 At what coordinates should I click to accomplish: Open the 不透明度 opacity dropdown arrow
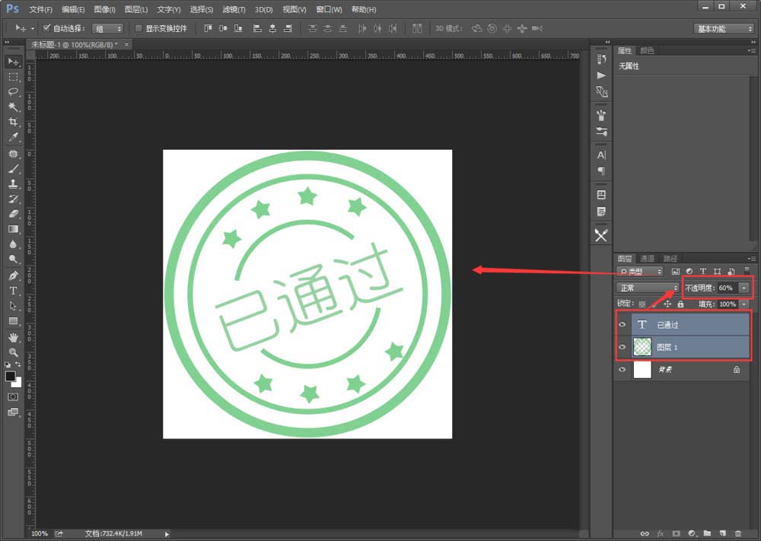(743, 288)
